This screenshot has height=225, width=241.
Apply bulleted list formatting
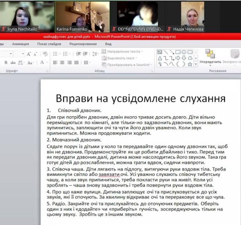[56, 54]
